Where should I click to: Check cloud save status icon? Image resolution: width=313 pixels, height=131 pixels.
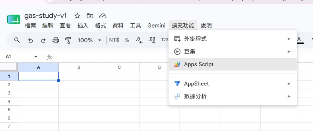coord(103,16)
